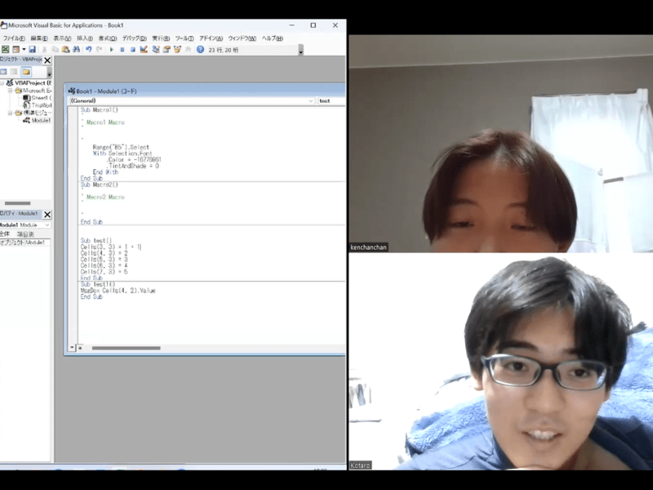Close the Project Explorer panel
This screenshot has height=490, width=653.
tap(47, 60)
